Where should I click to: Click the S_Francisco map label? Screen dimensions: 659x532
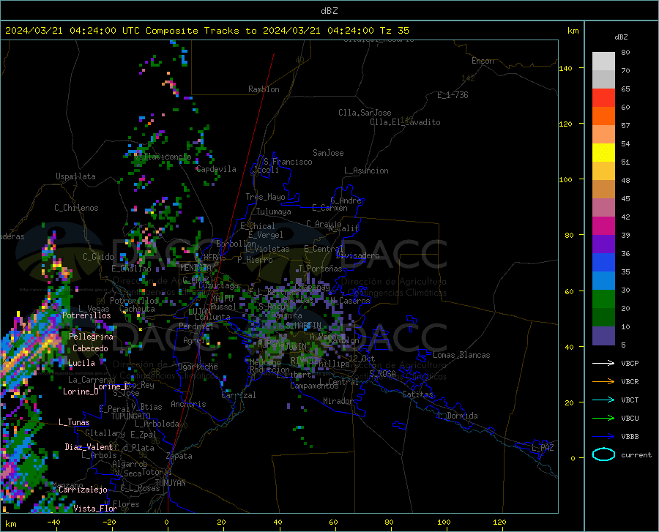coord(288,162)
